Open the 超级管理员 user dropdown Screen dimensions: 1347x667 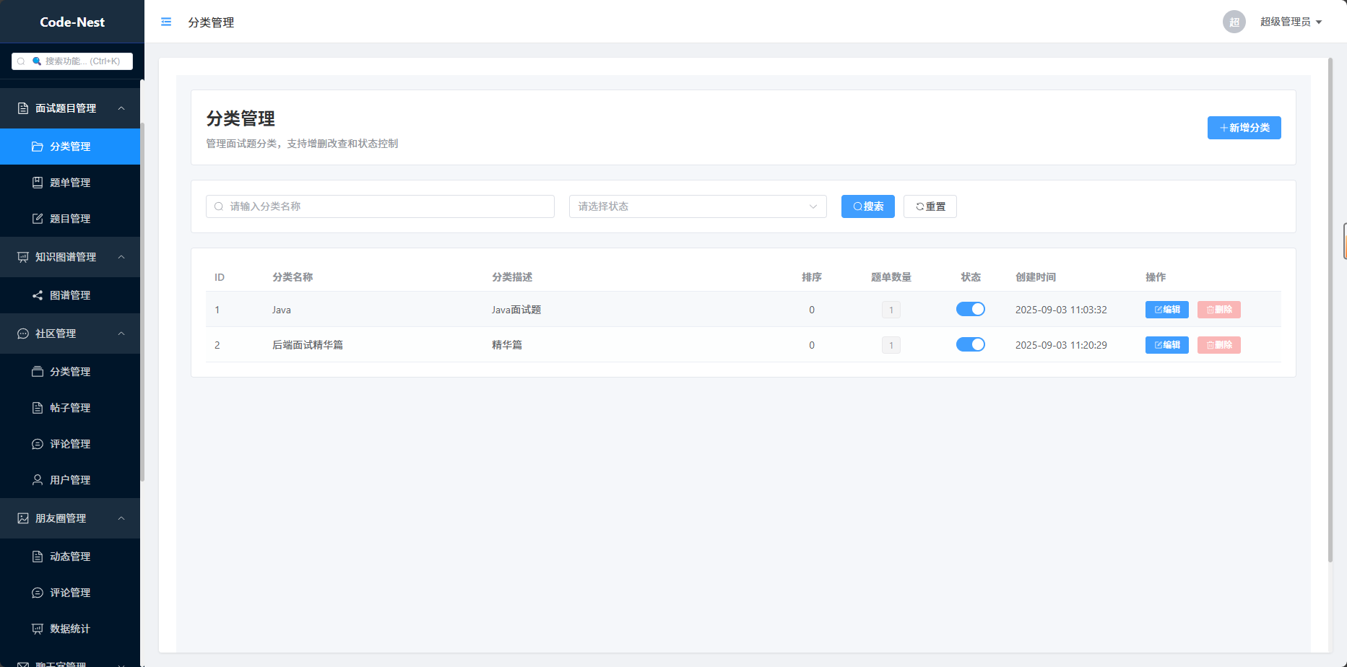point(1291,22)
